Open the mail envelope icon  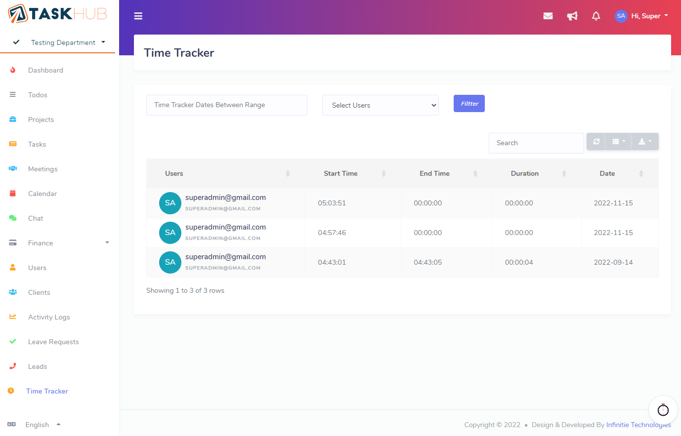[548, 16]
